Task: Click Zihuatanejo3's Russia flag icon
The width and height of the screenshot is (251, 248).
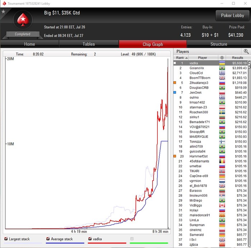Action: [x=222, y=83]
